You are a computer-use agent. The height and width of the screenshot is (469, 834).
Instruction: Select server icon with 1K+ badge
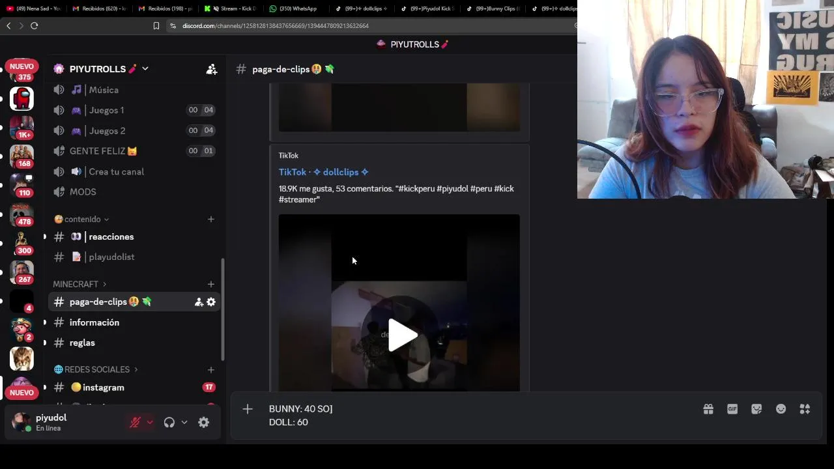[x=22, y=127]
